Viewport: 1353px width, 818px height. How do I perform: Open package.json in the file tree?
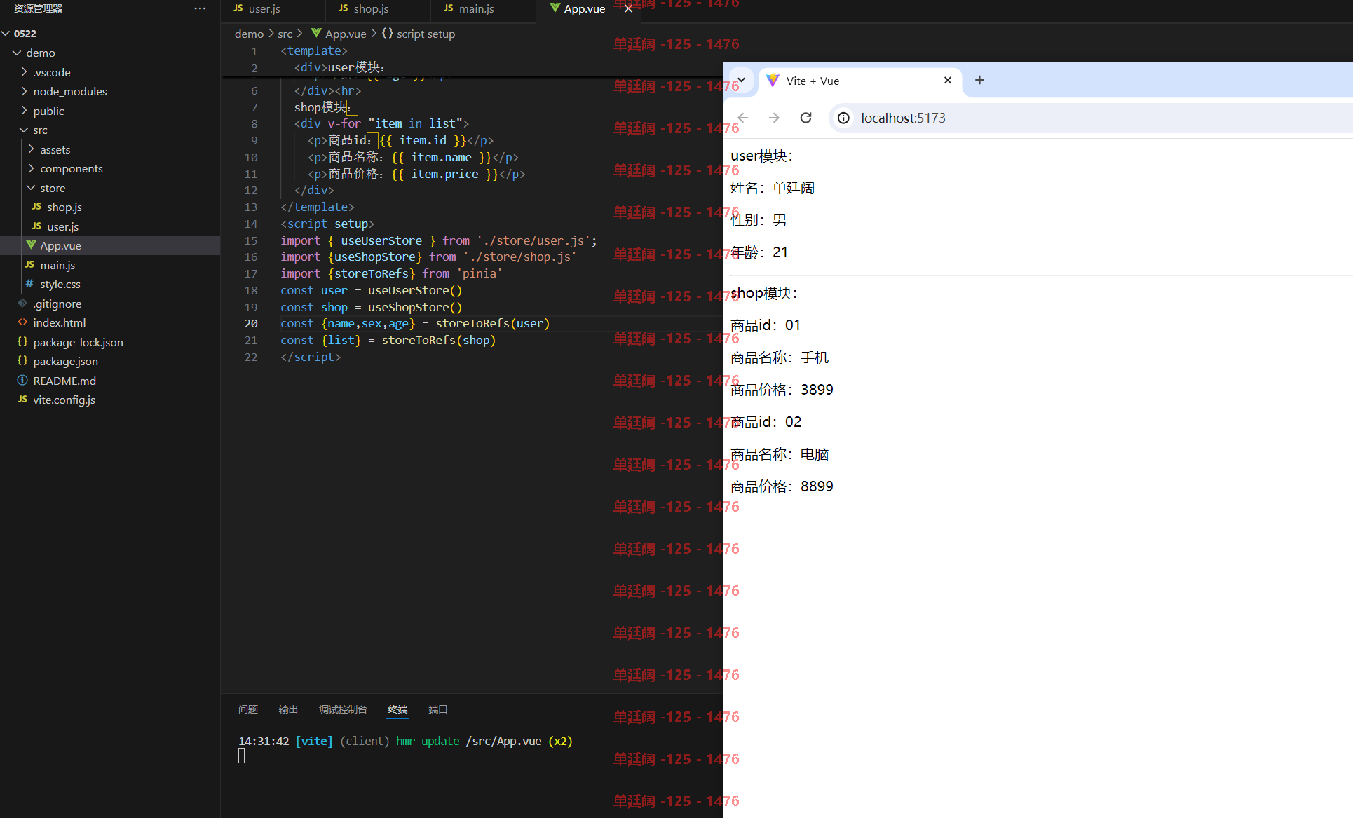coord(65,361)
